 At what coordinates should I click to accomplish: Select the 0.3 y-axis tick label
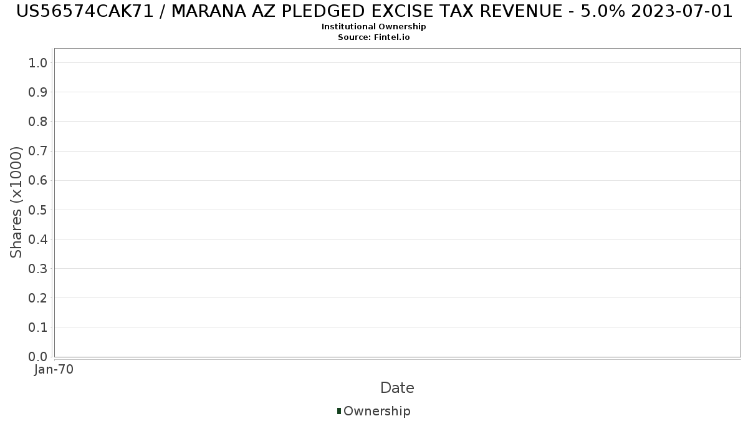click(x=38, y=269)
